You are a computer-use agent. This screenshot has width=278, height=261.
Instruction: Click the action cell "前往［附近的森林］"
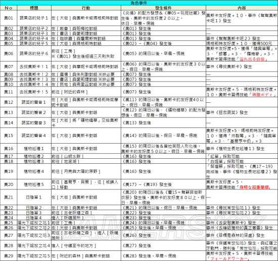click(x=86, y=92)
